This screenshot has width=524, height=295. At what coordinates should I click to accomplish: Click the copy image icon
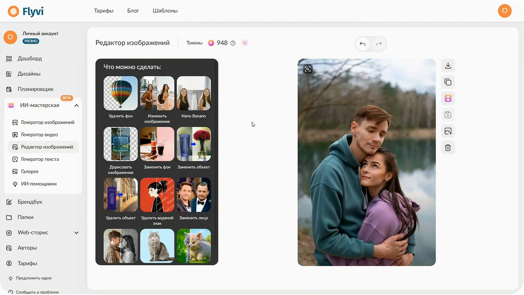coord(448,82)
